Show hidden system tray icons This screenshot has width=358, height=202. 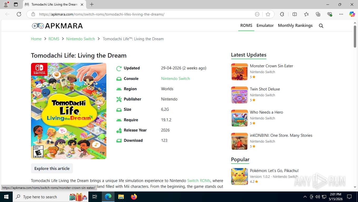tap(305, 197)
